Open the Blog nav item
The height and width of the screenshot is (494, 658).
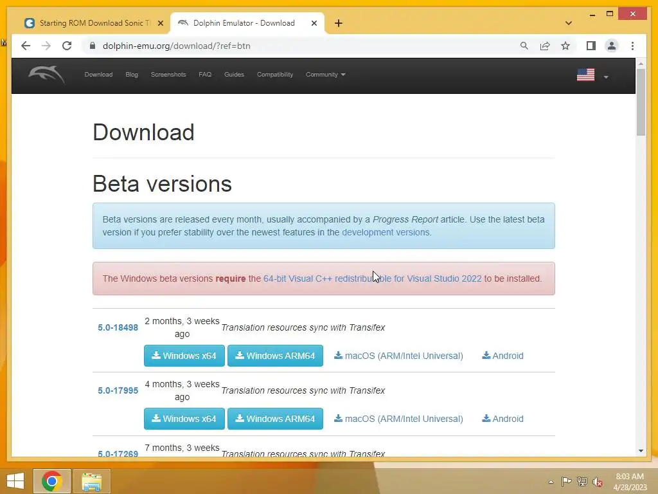(x=131, y=75)
